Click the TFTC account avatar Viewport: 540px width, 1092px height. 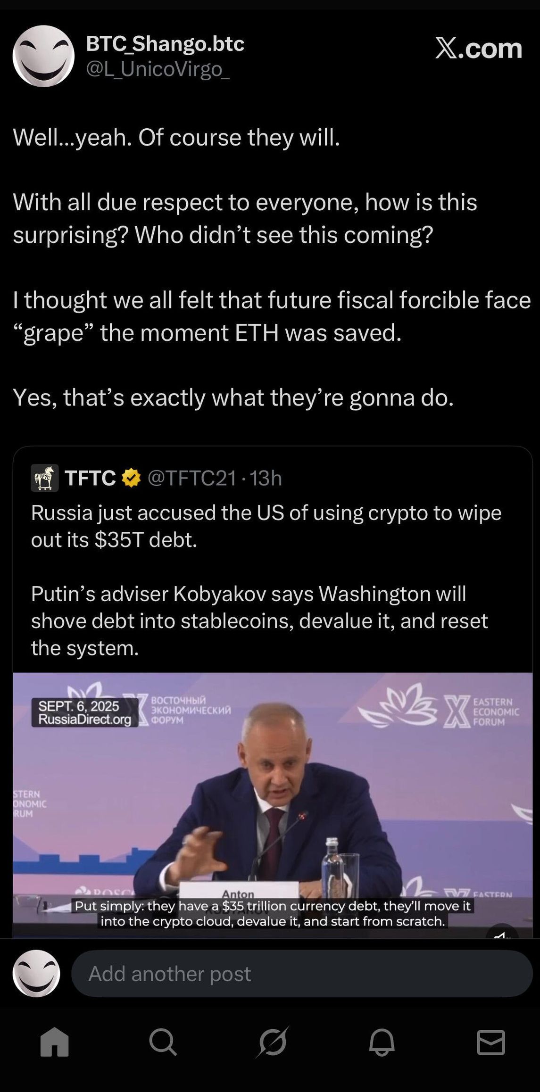tap(45, 478)
